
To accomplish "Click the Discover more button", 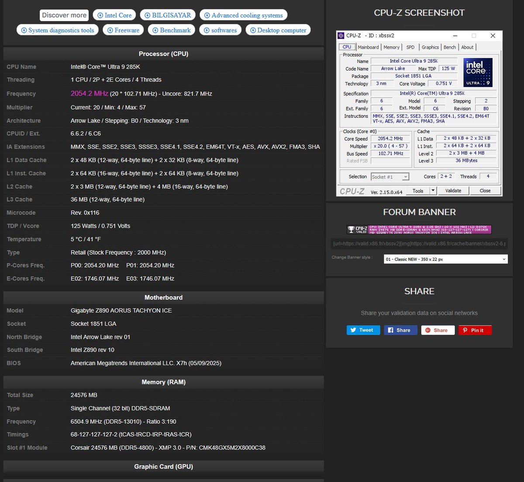I will 64,15.
